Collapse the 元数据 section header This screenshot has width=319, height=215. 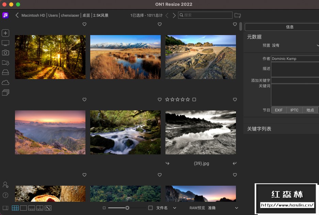254,37
